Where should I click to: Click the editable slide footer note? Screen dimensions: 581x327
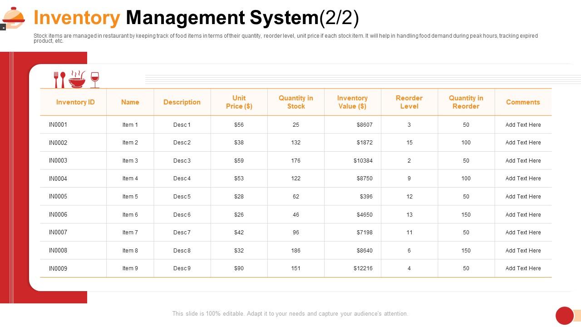(x=290, y=313)
